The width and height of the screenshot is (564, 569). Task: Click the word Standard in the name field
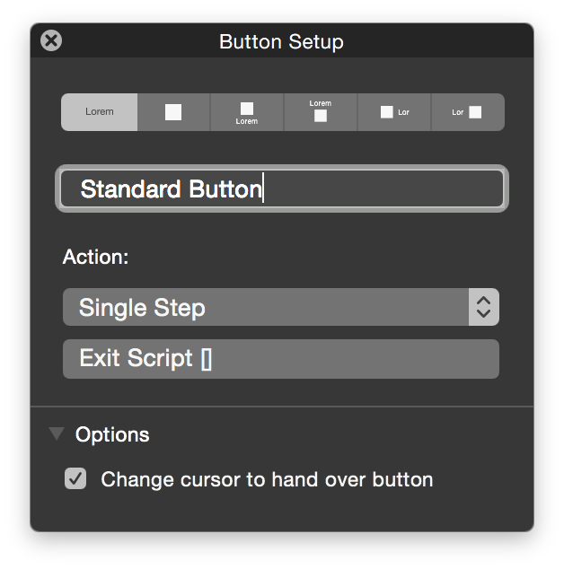coord(130,189)
